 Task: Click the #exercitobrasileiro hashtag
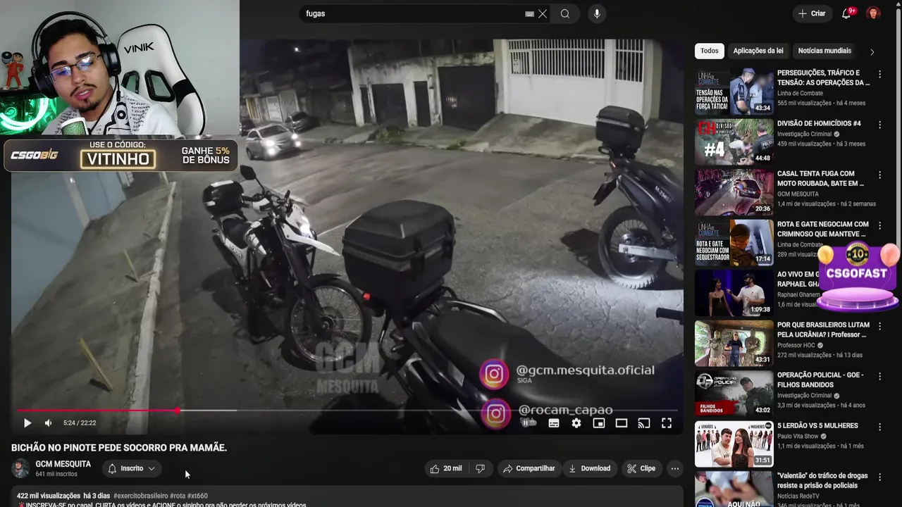coord(141,496)
